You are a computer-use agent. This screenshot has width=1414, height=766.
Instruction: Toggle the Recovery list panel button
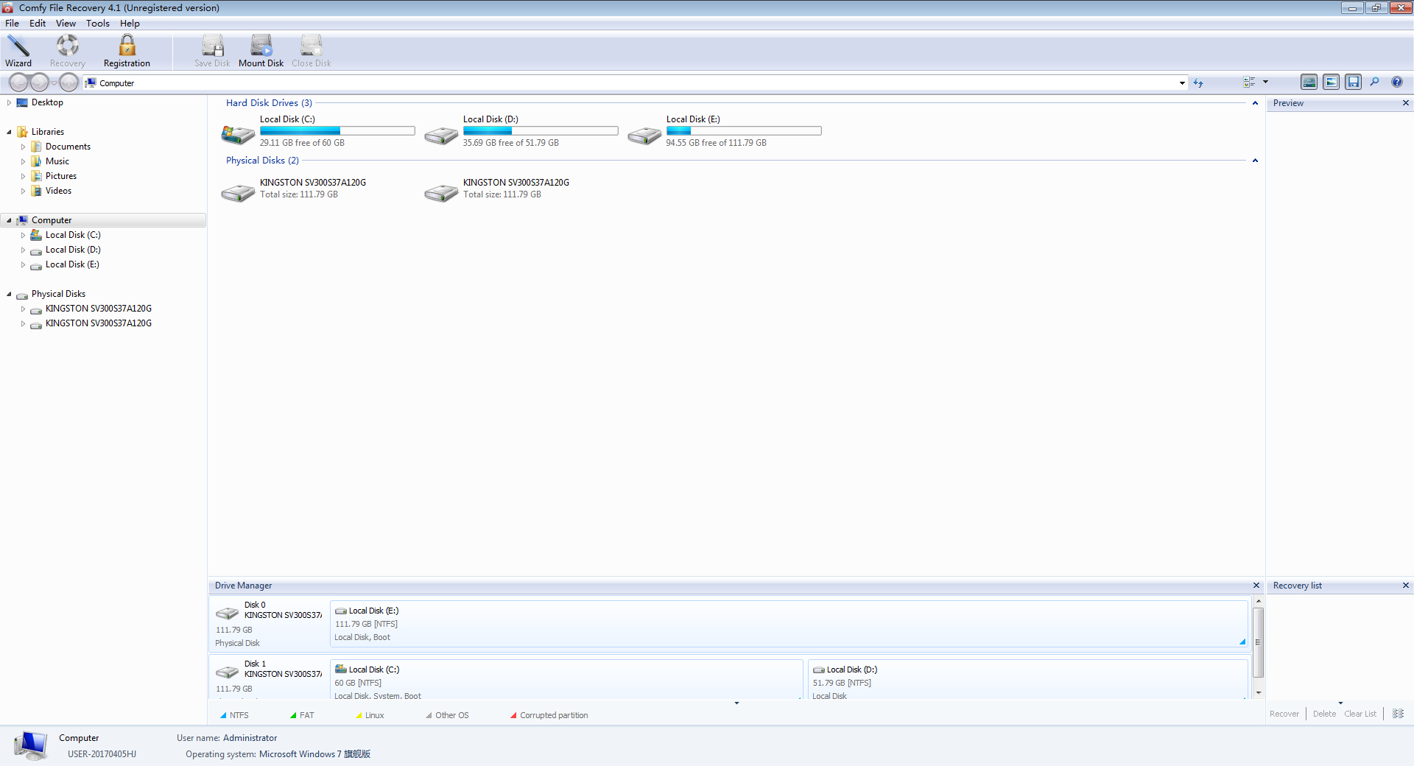coord(1353,82)
